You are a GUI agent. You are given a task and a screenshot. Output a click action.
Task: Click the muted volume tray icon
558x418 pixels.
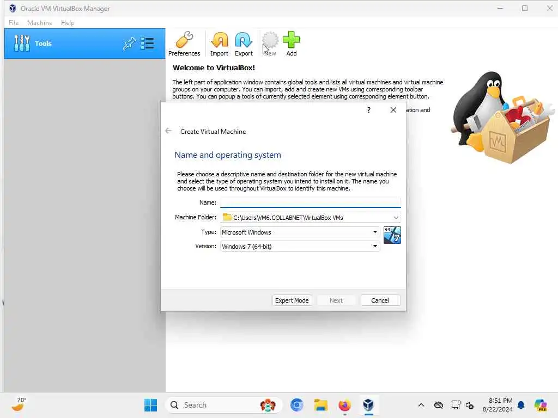point(470,405)
